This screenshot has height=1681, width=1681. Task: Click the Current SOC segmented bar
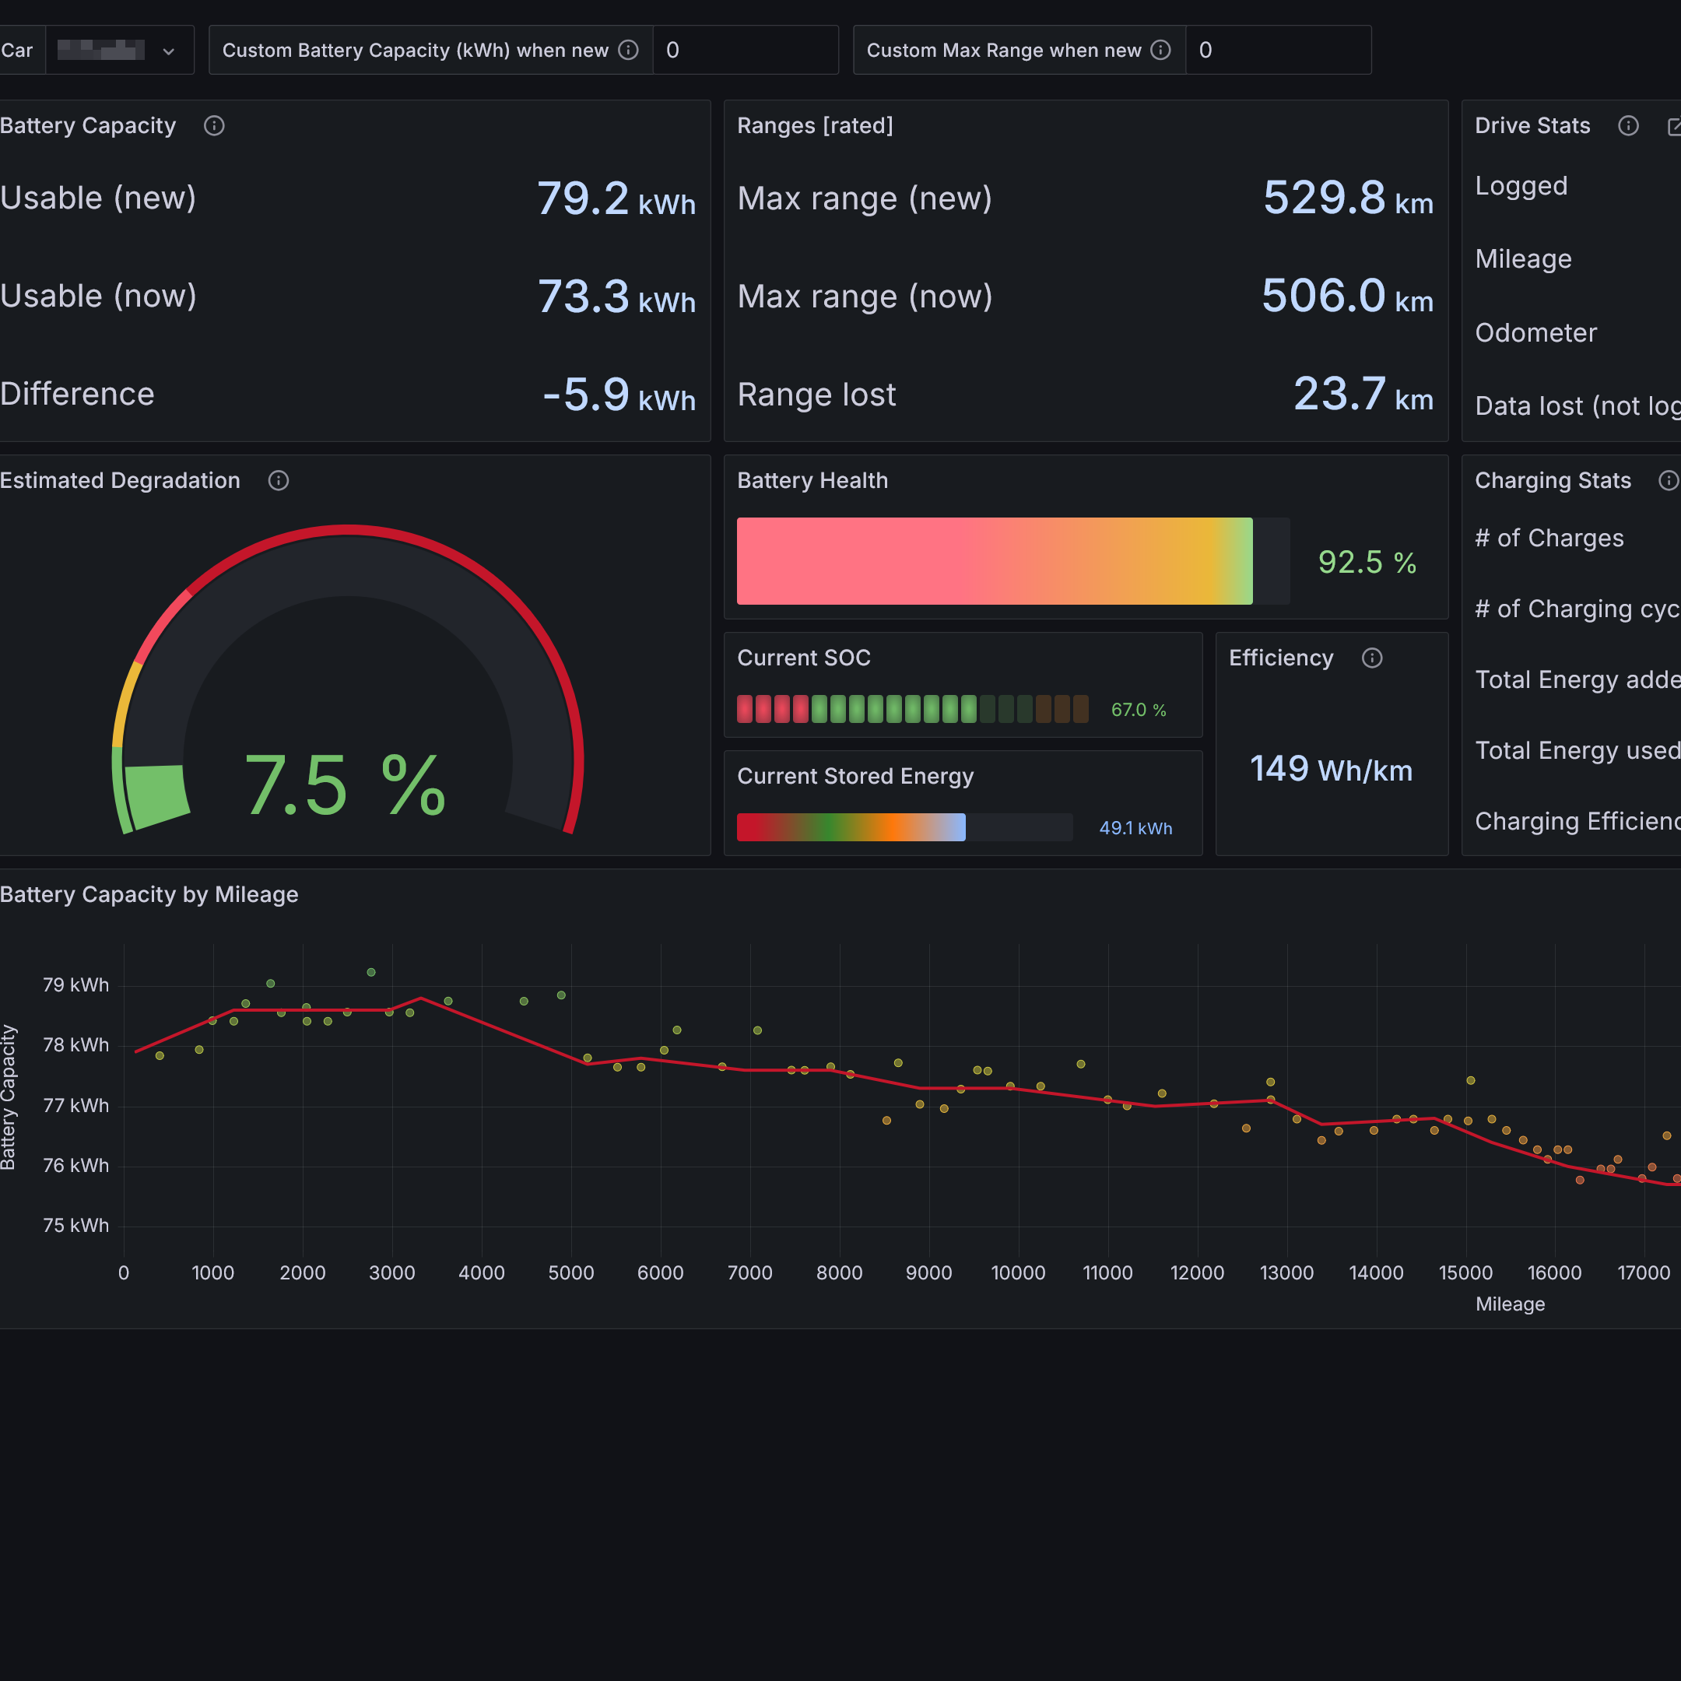pos(912,710)
